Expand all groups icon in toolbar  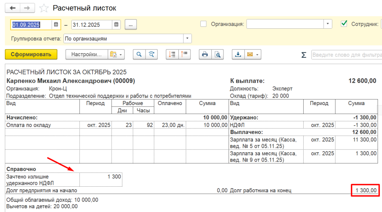point(172,54)
